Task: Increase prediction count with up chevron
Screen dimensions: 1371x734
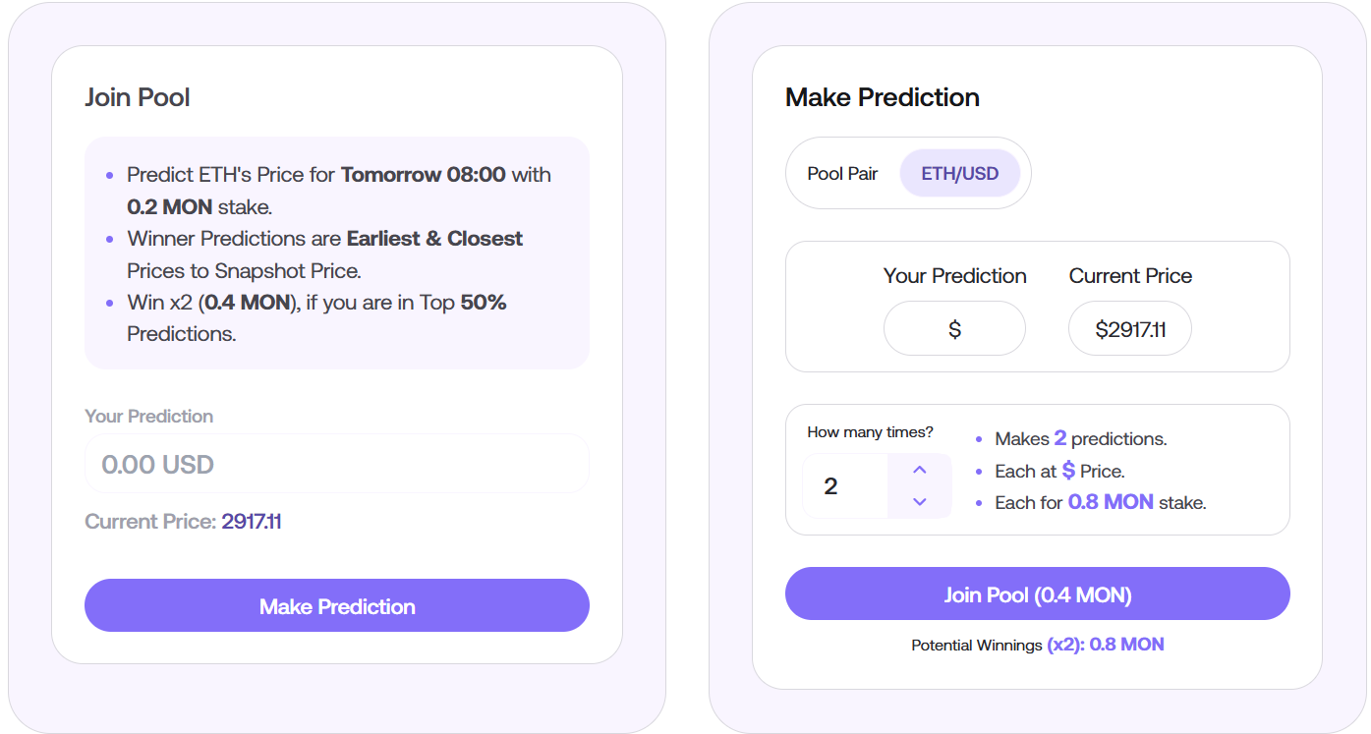Action: pos(919,470)
